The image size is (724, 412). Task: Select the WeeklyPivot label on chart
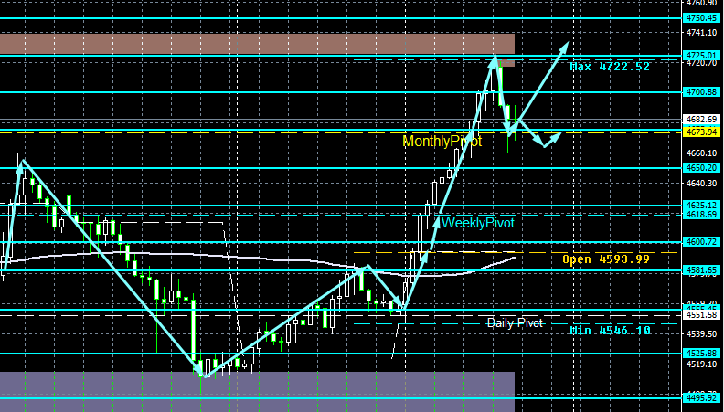(x=478, y=223)
